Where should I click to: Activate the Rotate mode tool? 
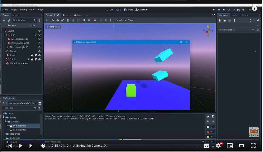click(57, 20)
